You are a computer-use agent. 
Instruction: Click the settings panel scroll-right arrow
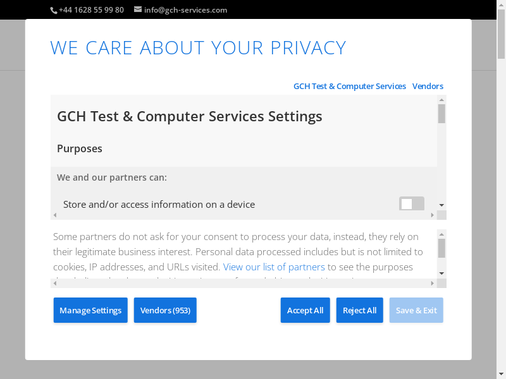(x=433, y=215)
